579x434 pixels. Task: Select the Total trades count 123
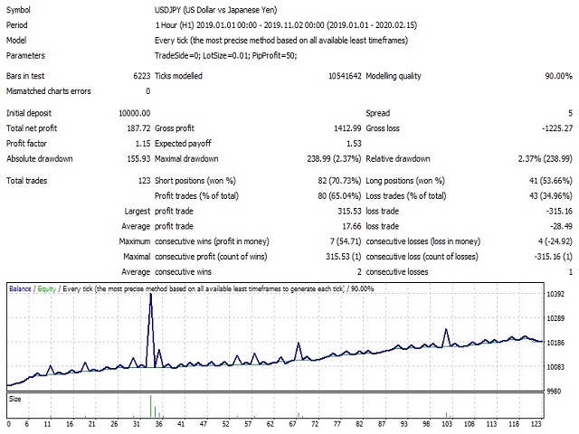coord(144,181)
